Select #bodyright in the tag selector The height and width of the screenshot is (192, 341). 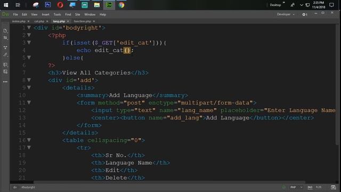pyautogui.click(x=28, y=187)
